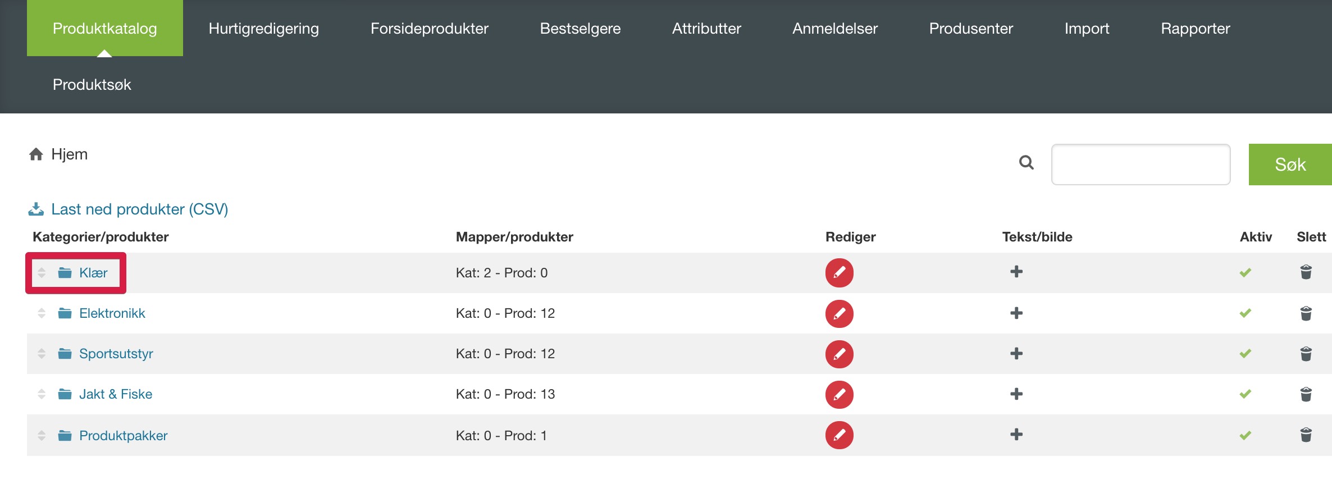
Task: Delete Produktpakker using the trash icon
Action: click(1306, 435)
